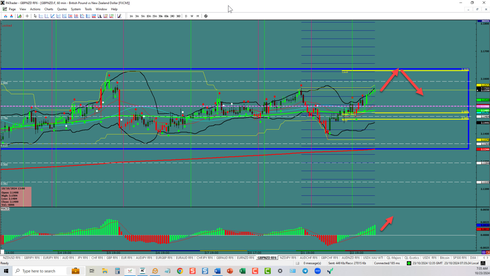Switch chart to 10m timeframe
Image resolution: width=490 pixels, height=276 pixels.
point(149,16)
